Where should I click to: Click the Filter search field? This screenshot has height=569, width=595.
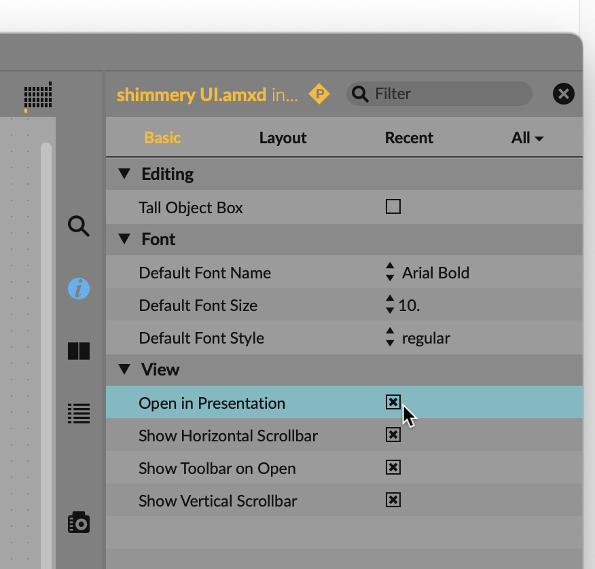tap(448, 94)
